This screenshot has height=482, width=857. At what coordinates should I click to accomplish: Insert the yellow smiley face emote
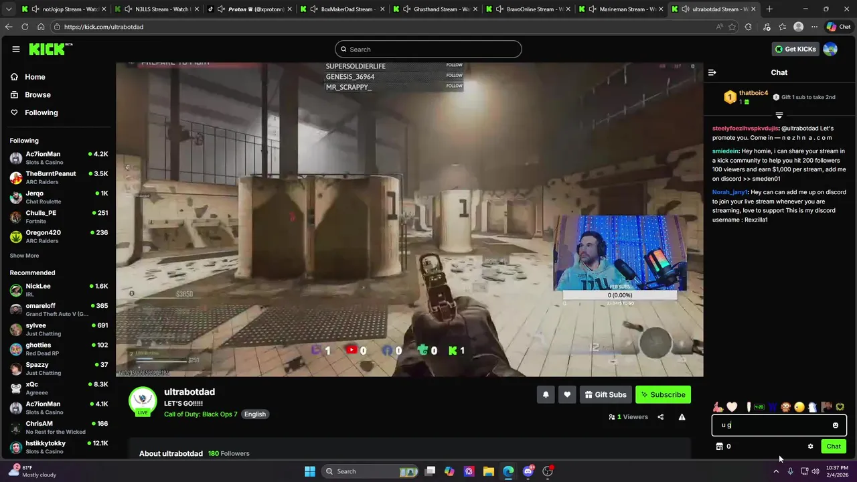click(x=799, y=407)
